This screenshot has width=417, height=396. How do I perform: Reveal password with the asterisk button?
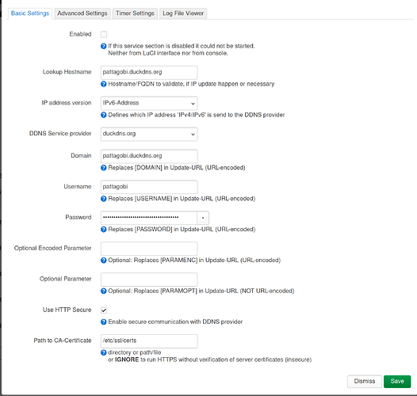tap(203, 218)
